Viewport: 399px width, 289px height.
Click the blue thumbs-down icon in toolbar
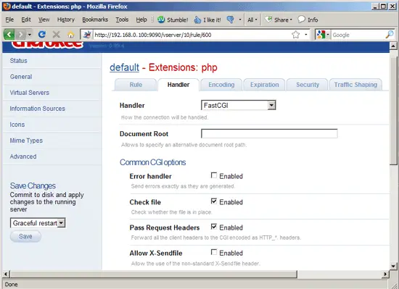(230, 20)
